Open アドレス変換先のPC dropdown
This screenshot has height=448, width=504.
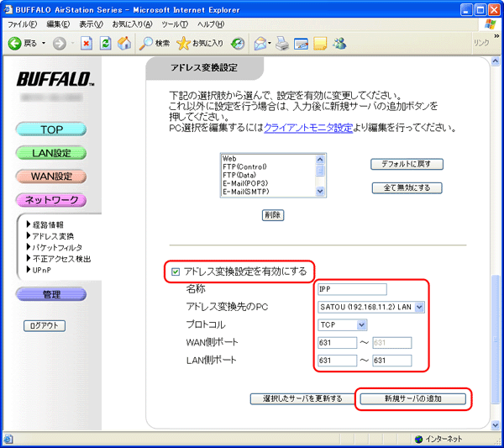tap(371, 307)
